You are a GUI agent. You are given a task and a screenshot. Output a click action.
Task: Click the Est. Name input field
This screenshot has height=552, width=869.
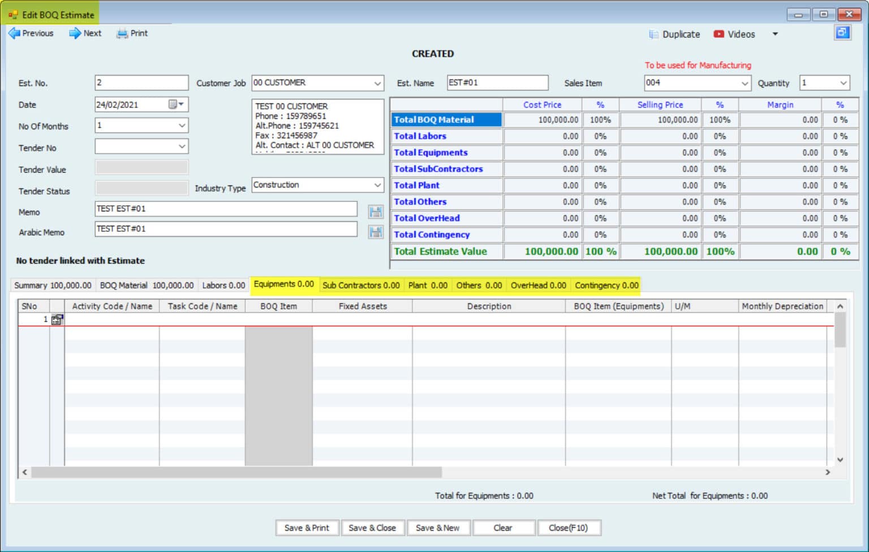(497, 83)
